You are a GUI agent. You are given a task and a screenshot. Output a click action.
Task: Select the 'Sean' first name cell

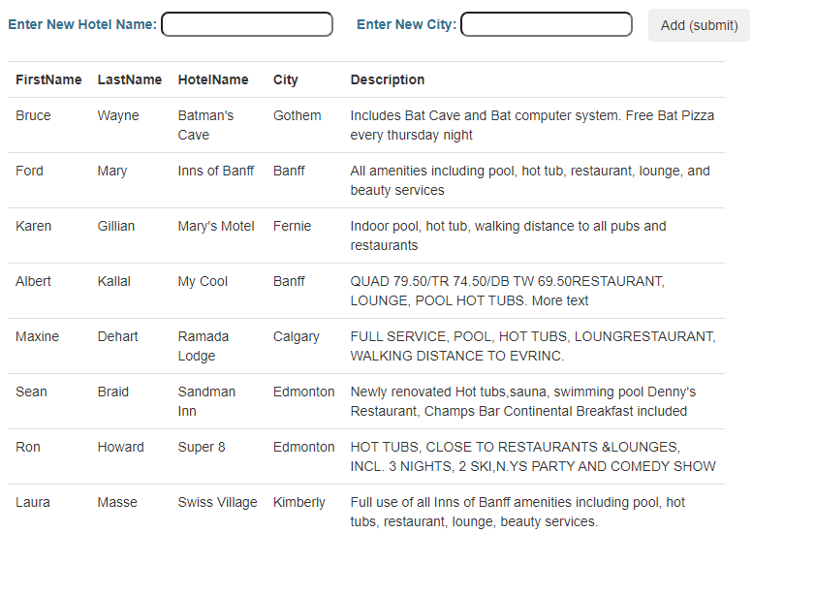(x=31, y=392)
